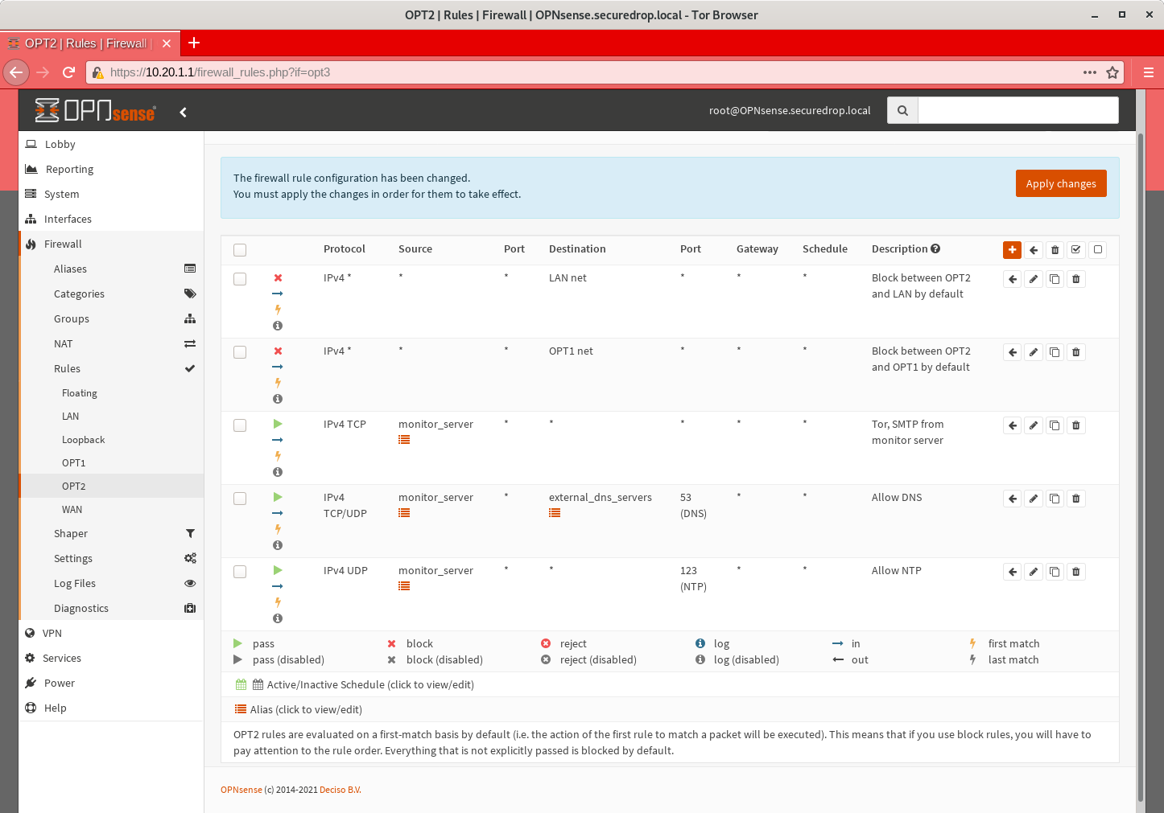Click the trash icon to delete selected rules
Image resolution: width=1164 pixels, height=813 pixels.
pyautogui.click(x=1055, y=249)
